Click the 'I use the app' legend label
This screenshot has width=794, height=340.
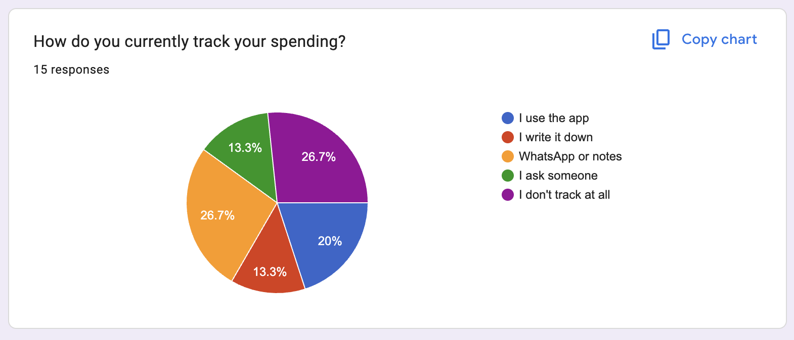[554, 119]
